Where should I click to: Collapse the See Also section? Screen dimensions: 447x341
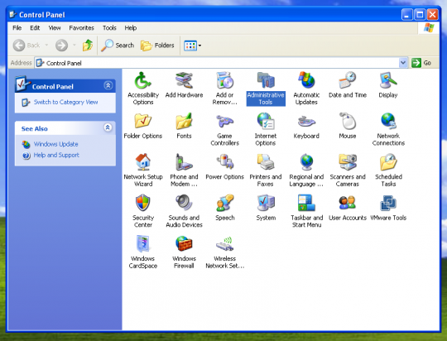tap(108, 127)
